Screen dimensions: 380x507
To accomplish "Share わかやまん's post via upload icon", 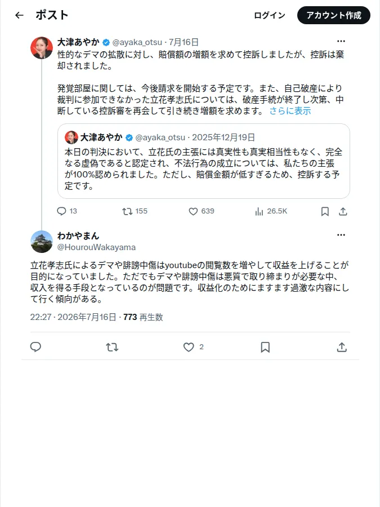I will tap(342, 347).
